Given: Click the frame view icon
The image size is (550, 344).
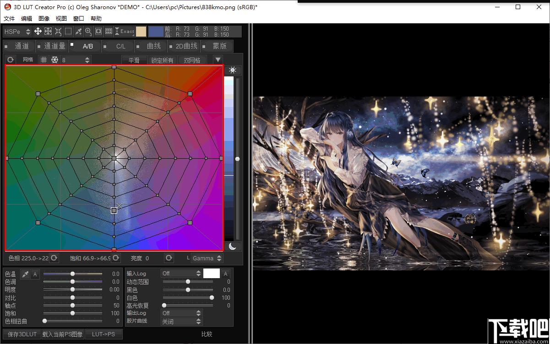Looking at the screenshot, I should [x=98, y=32].
